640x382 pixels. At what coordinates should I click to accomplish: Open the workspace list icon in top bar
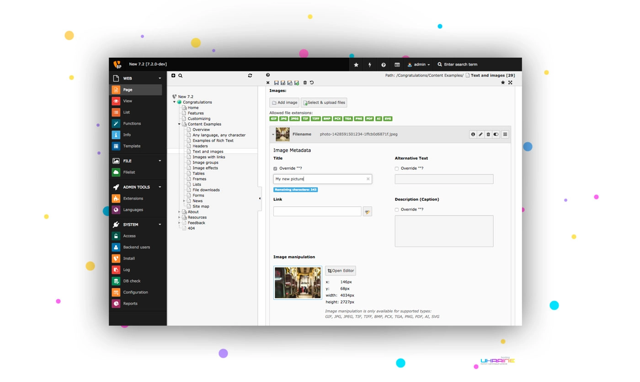tap(397, 65)
